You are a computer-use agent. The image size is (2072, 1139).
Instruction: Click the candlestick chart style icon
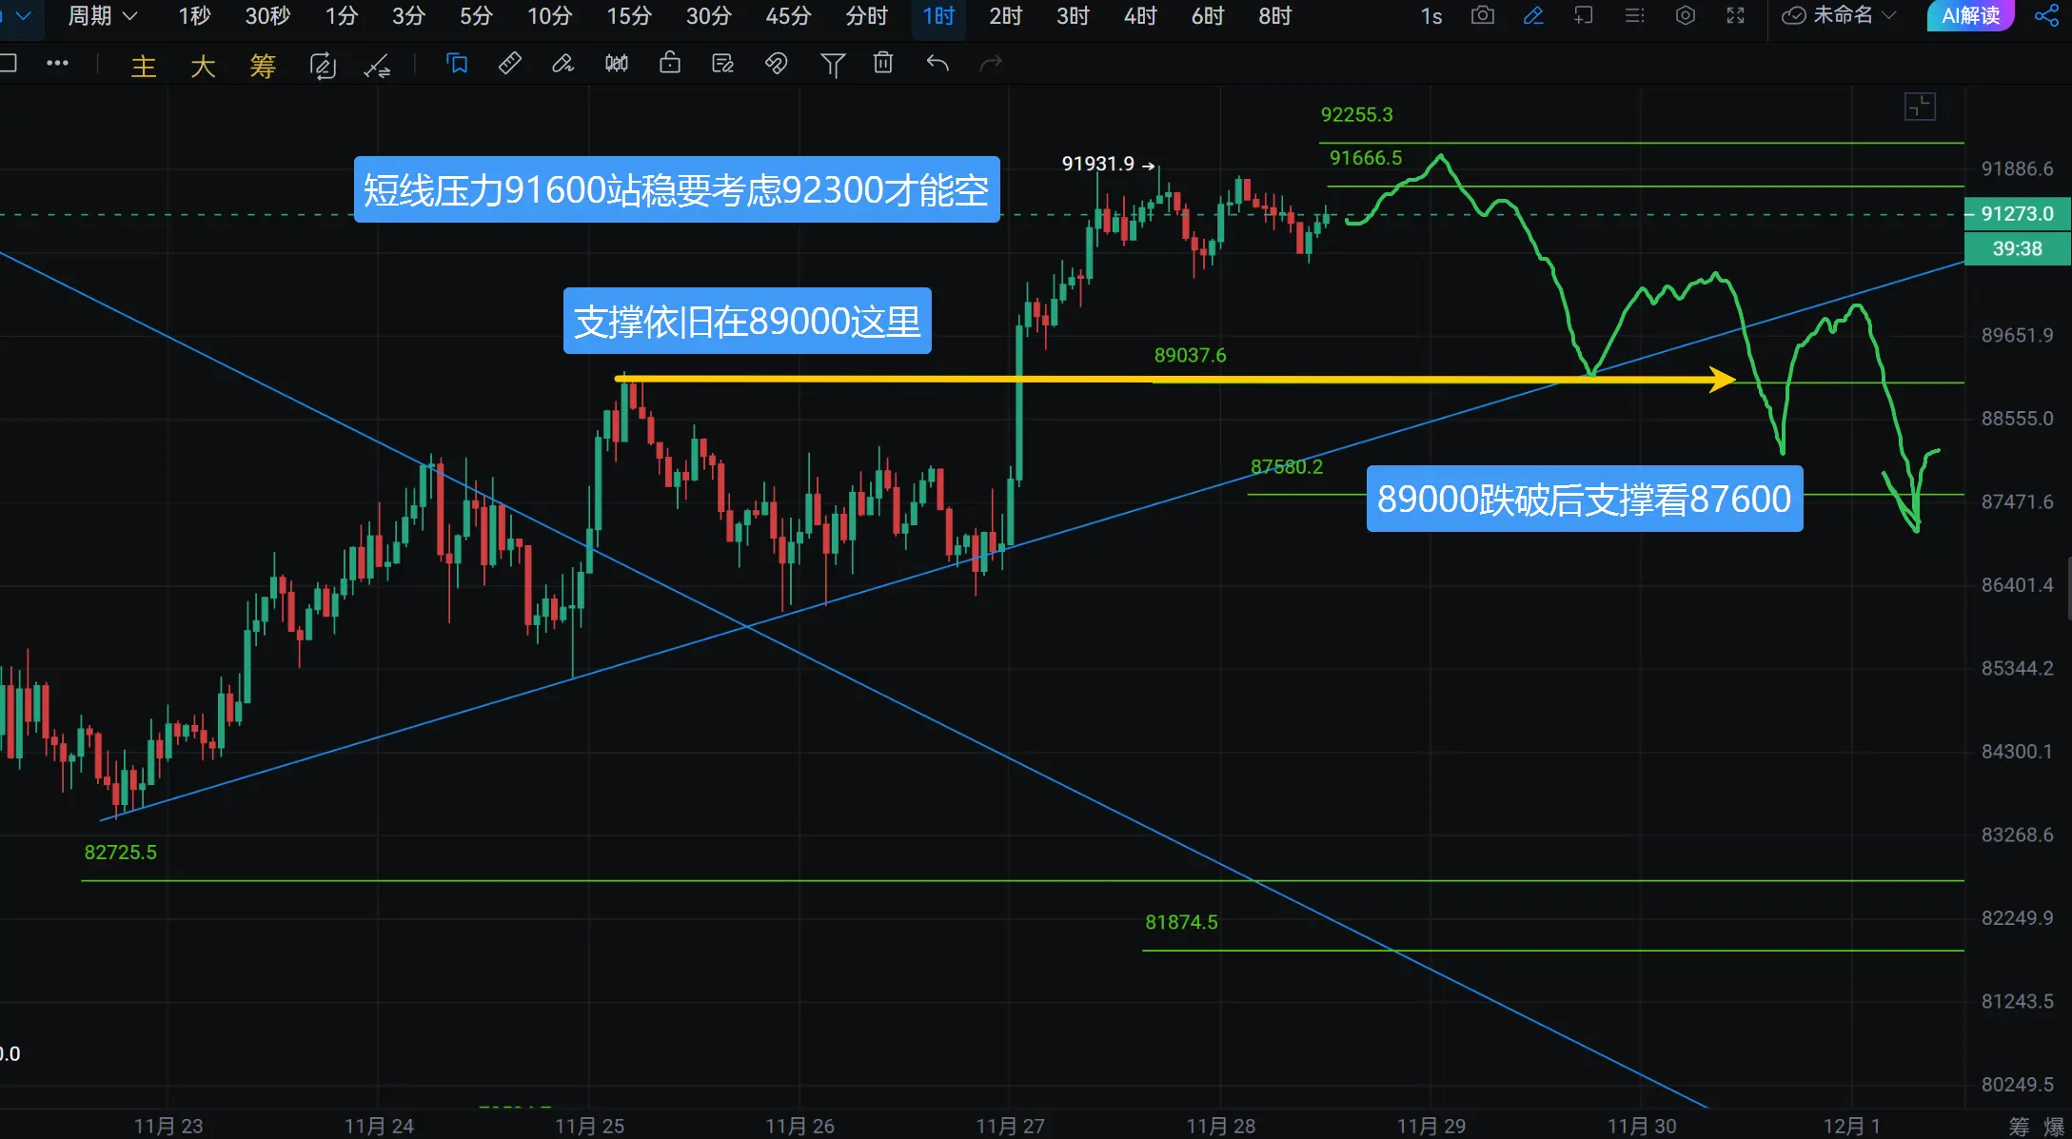616,64
